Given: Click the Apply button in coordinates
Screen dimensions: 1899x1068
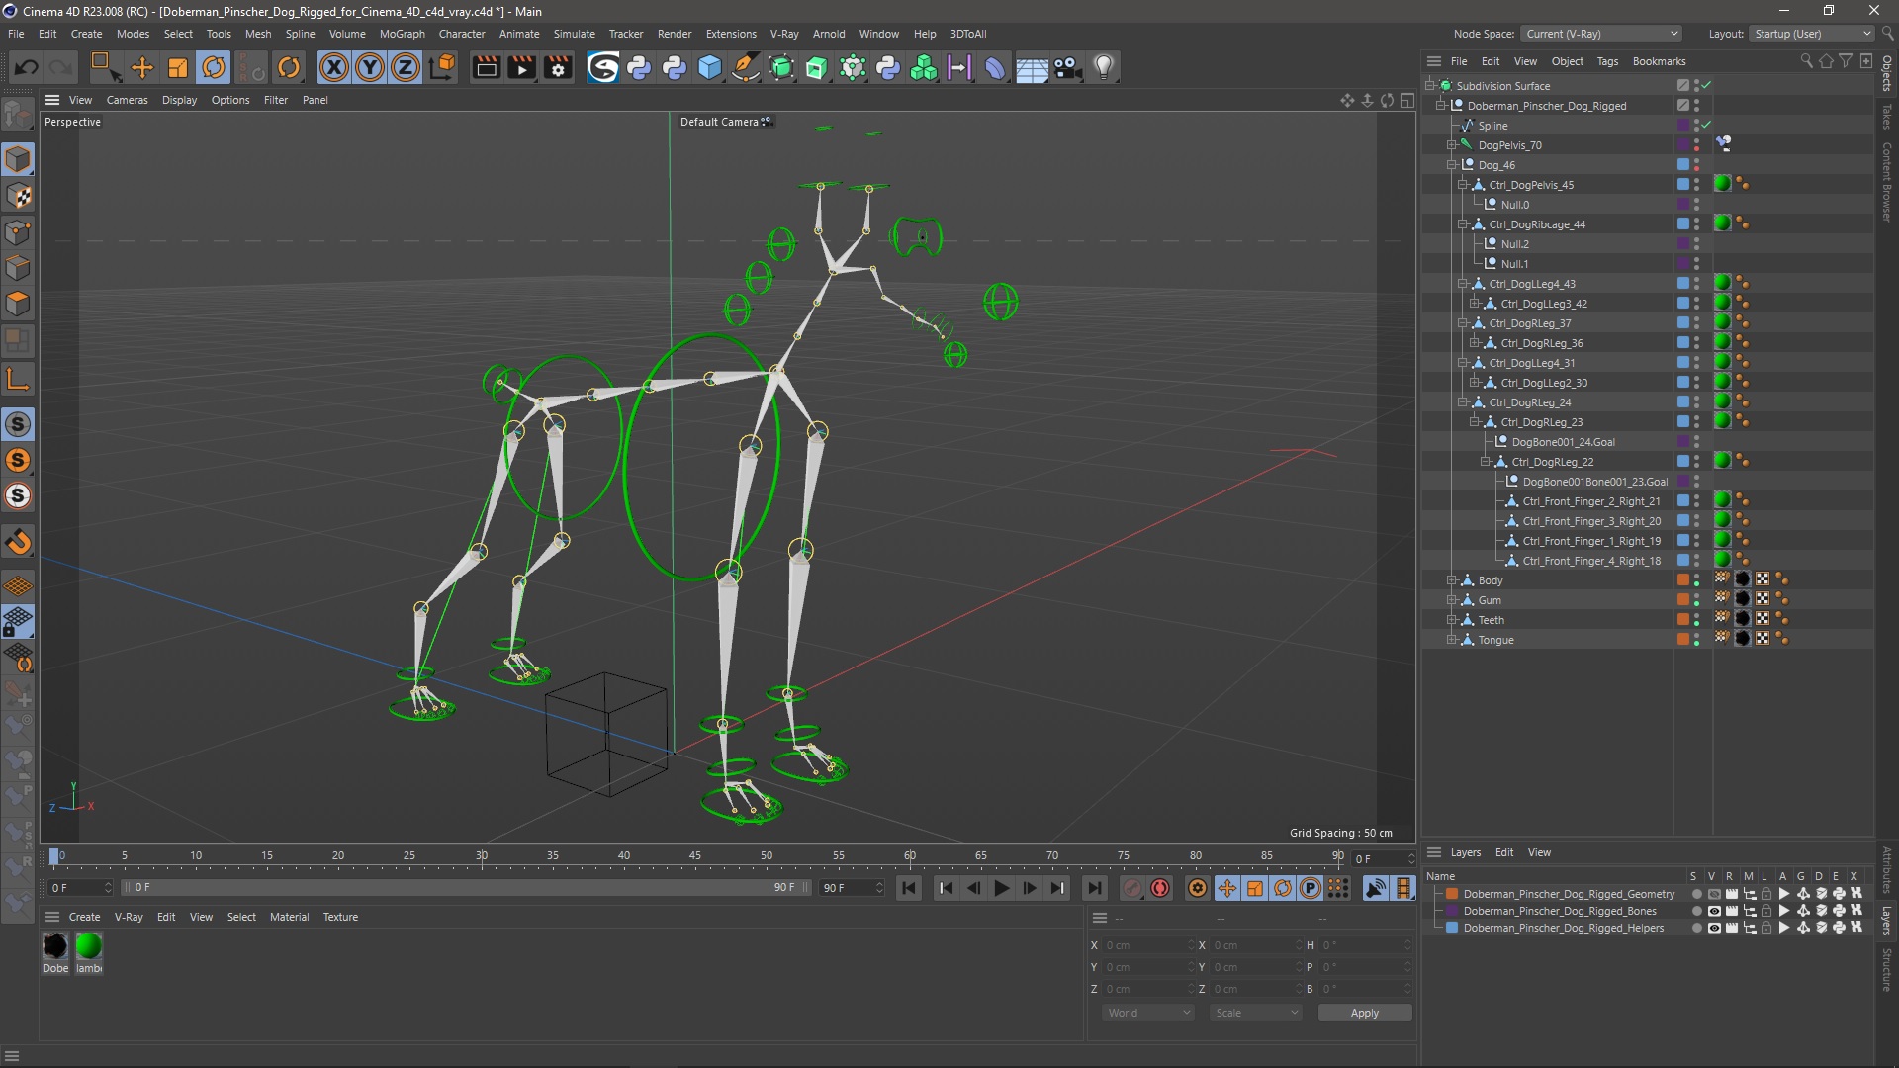Looking at the screenshot, I should [1364, 1012].
